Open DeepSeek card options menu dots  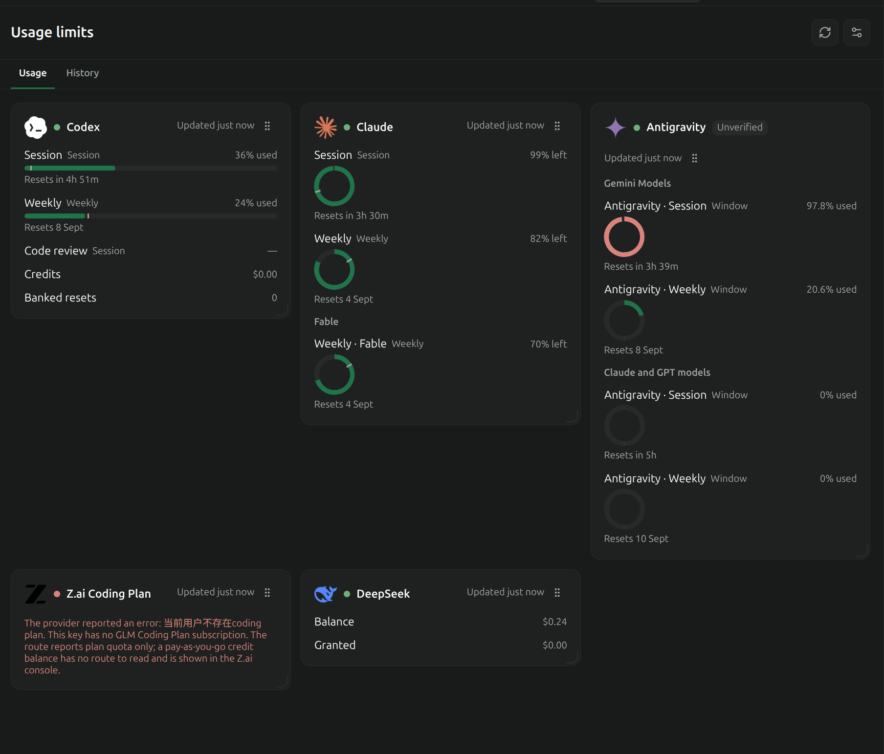(557, 593)
